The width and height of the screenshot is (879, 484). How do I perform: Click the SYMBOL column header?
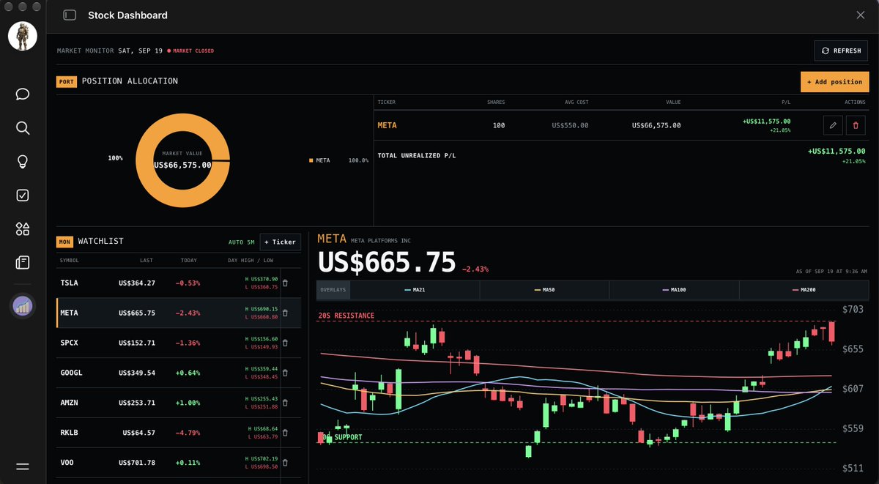(70, 260)
